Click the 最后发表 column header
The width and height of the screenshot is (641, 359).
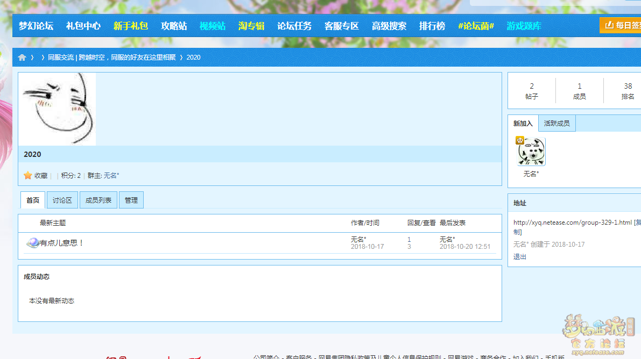(453, 223)
